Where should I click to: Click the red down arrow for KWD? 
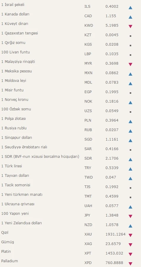pos(130,26)
